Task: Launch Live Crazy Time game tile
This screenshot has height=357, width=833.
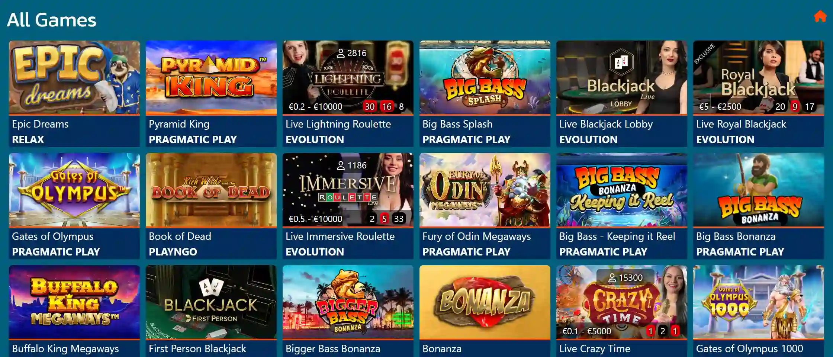Action: point(622,302)
